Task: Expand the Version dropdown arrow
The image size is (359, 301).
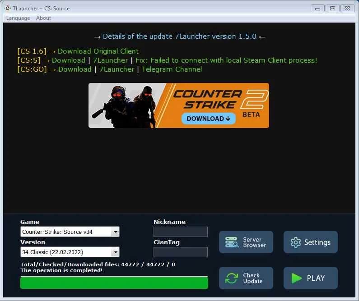Action: (116, 252)
